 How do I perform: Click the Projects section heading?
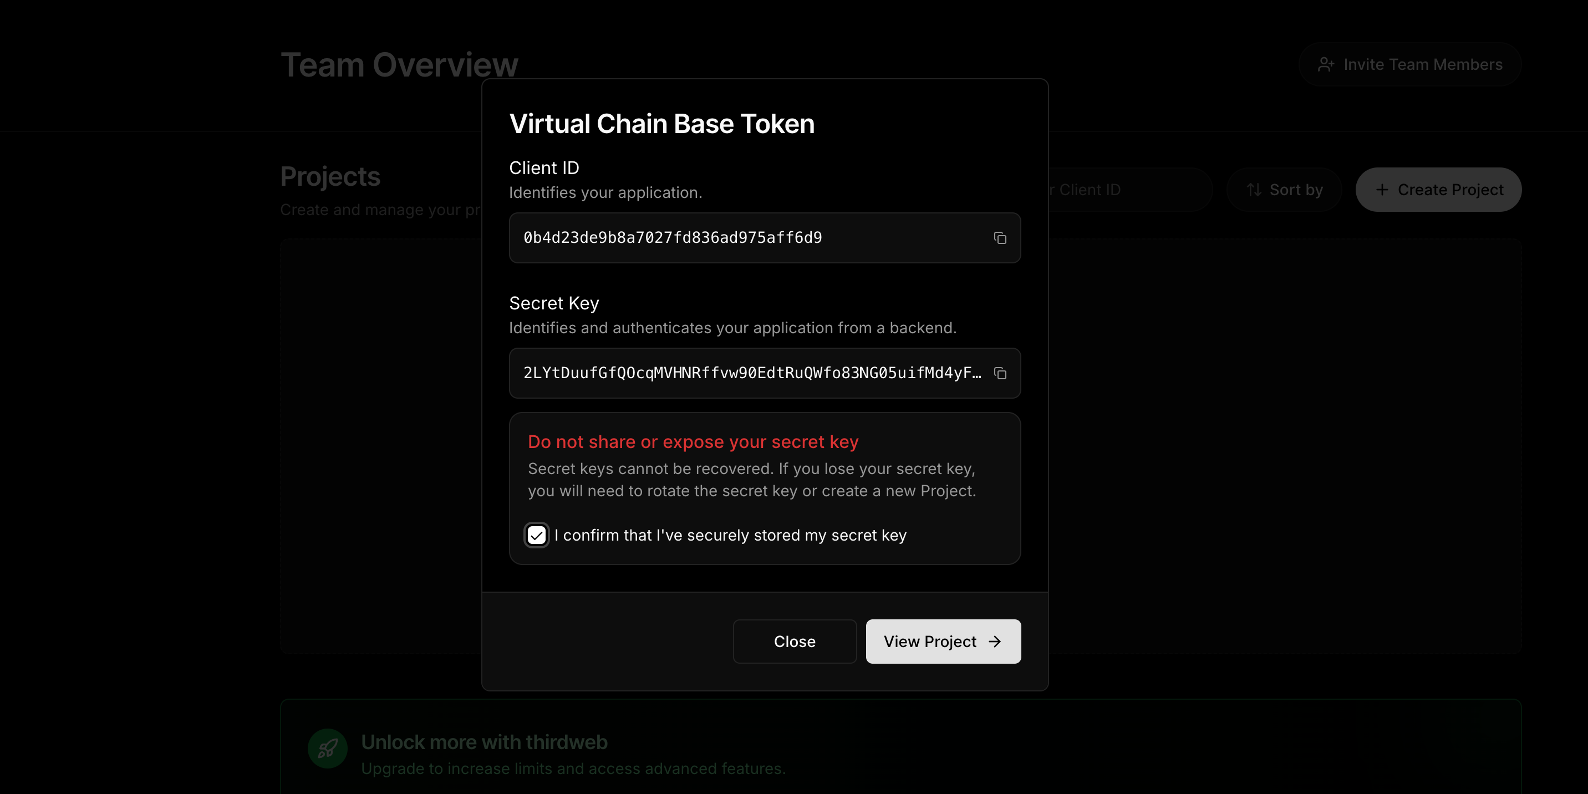(330, 177)
